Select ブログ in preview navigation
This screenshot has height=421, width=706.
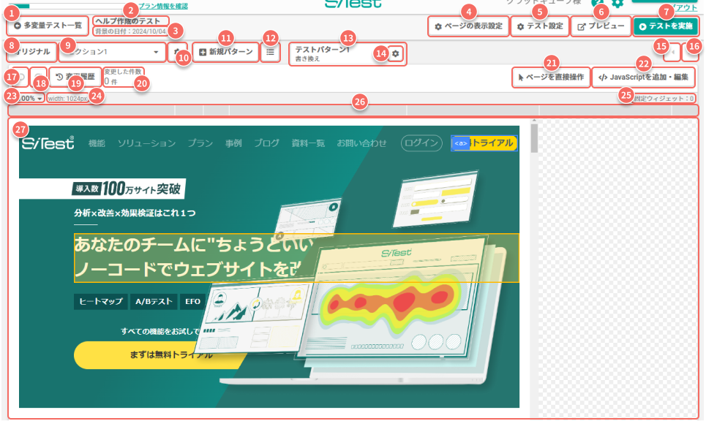click(266, 143)
